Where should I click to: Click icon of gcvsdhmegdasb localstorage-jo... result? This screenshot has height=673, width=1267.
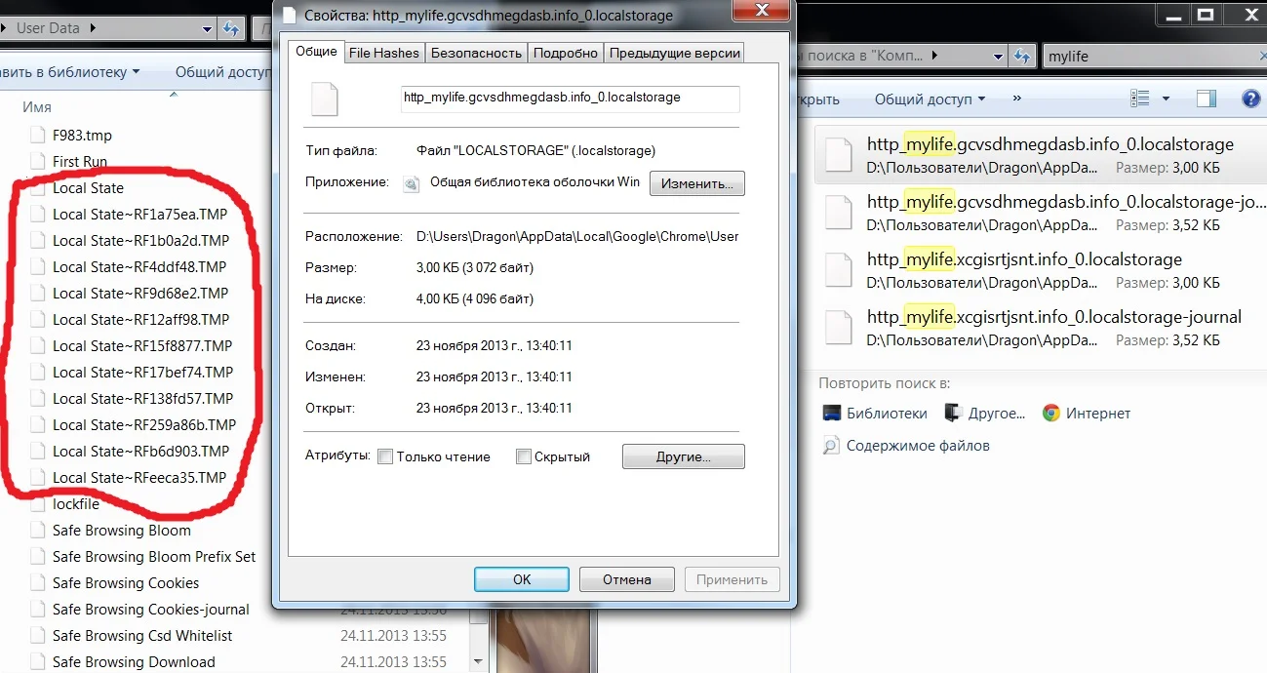(x=839, y=214)
